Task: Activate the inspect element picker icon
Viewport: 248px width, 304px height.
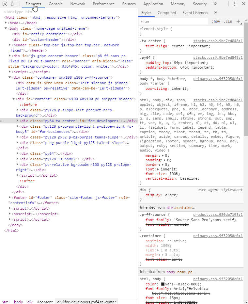Action: pos(5,4)
